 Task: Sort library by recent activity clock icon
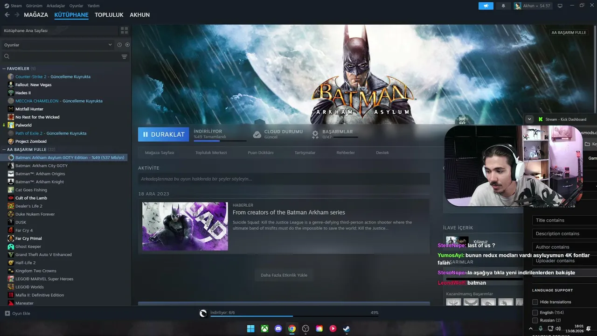tap(119, 45)
